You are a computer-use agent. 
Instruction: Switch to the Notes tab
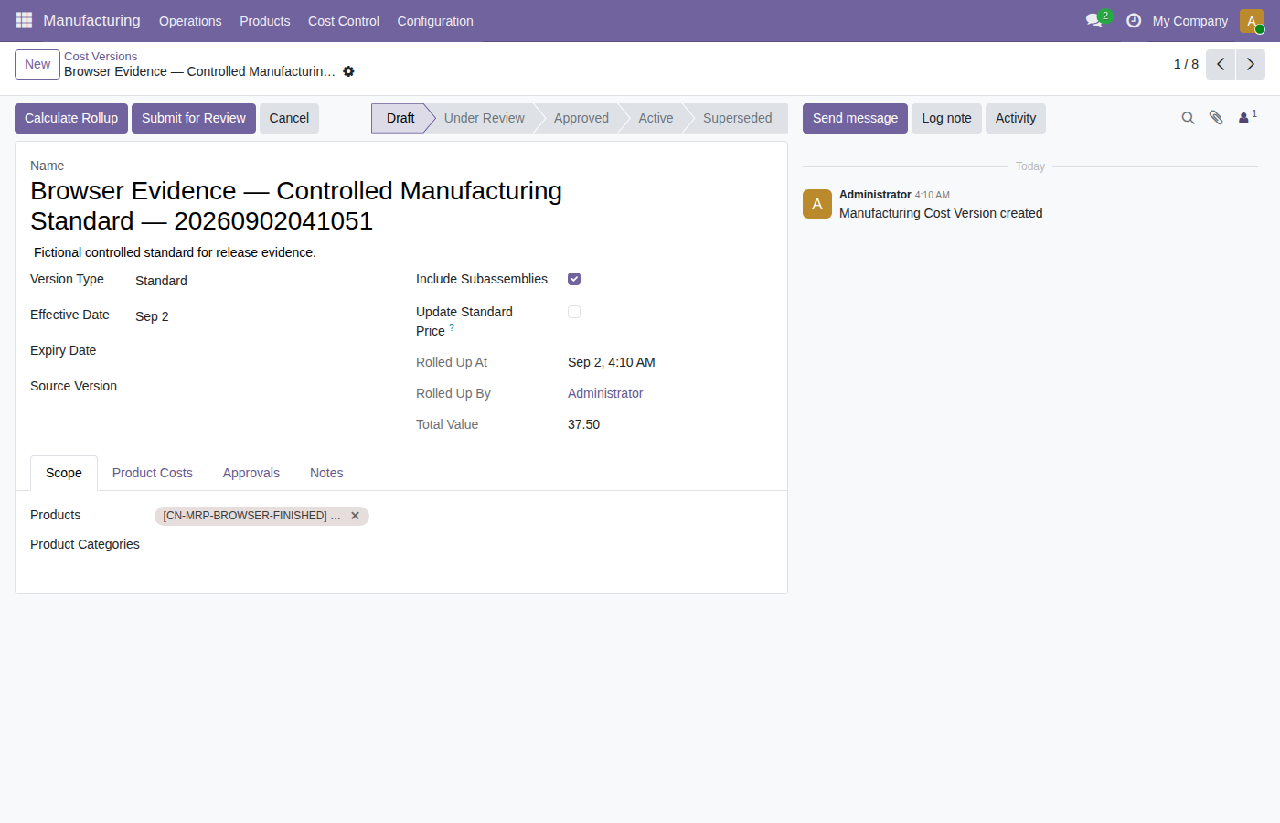click(x=326, y=473)
